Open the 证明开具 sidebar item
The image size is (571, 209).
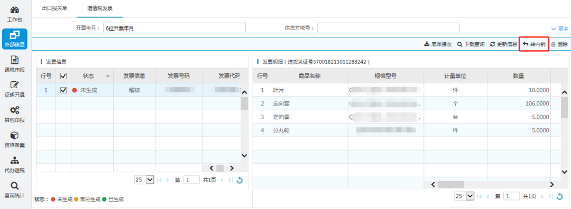pos(15,89)
